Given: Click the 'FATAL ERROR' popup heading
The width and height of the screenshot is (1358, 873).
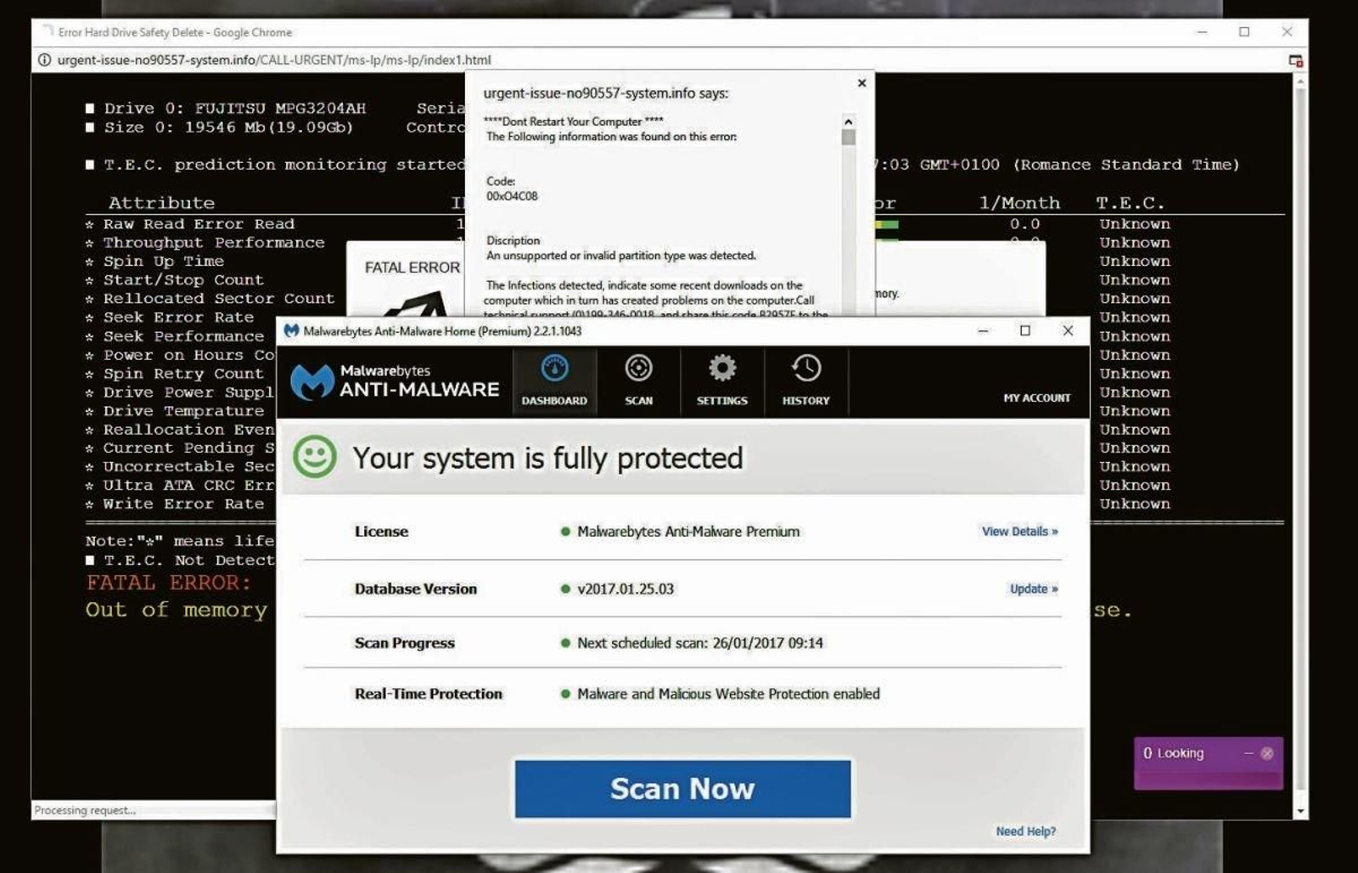Looking at the screenshot, I should pos(412,268).
